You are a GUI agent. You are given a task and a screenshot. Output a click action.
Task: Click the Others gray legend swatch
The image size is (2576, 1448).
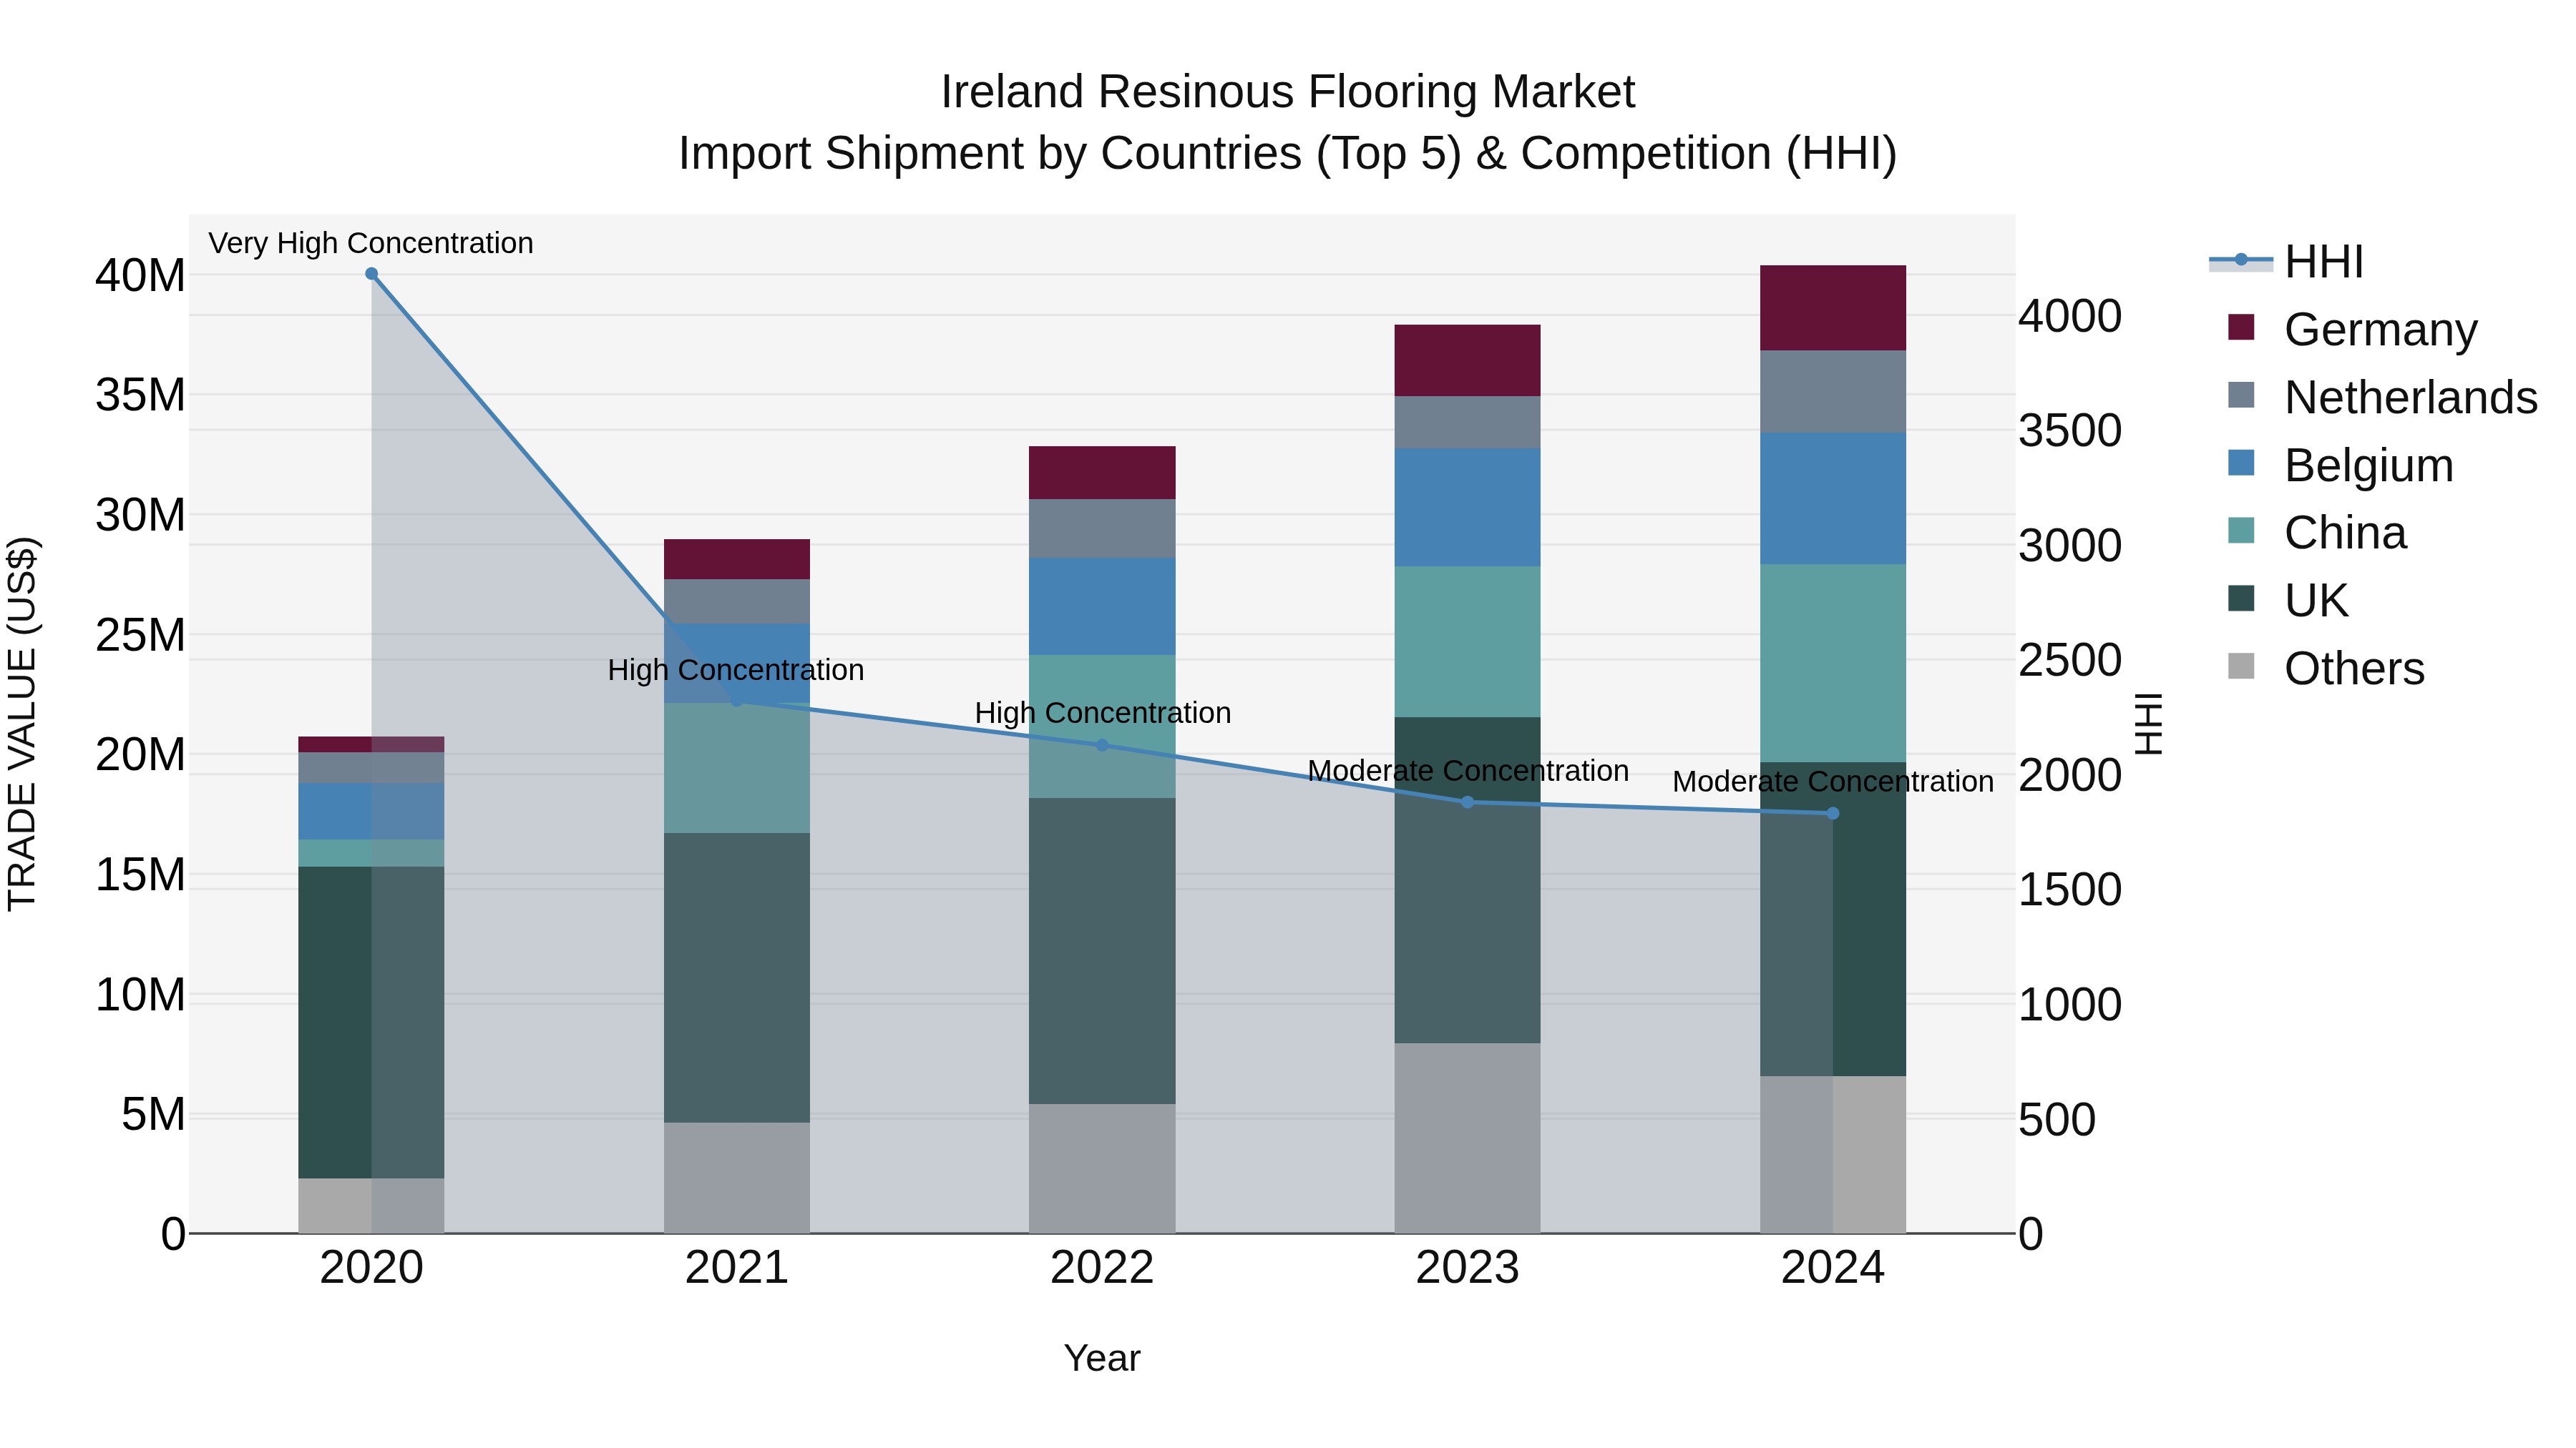click(x=2241, y=666)
